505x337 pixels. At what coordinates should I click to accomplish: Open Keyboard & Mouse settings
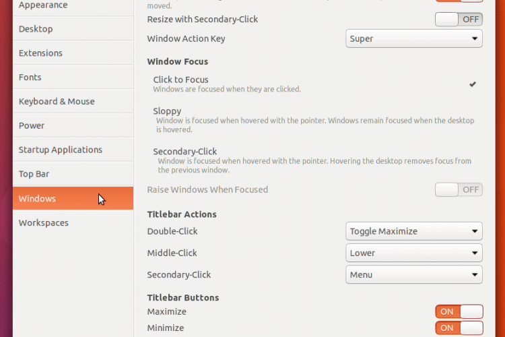point(73,101)
